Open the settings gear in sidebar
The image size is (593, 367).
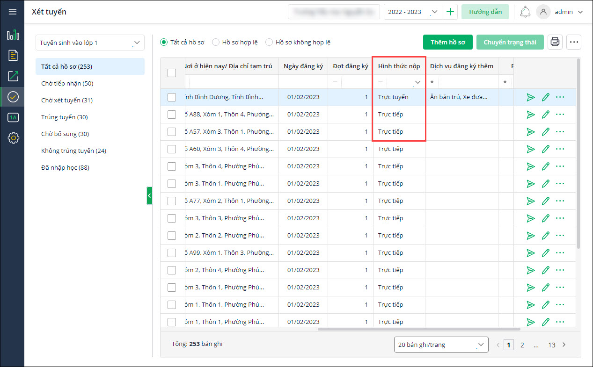pyautogui.click(x=13, y=137)
